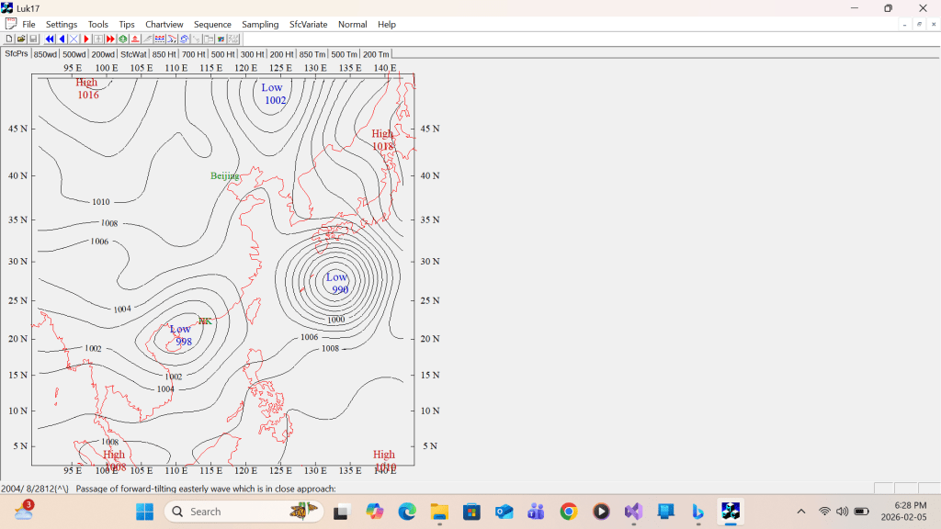The width and height of the screenshot is (941, 529).
Task: Click the New document toolbar icon
Action: coord(9,39)
